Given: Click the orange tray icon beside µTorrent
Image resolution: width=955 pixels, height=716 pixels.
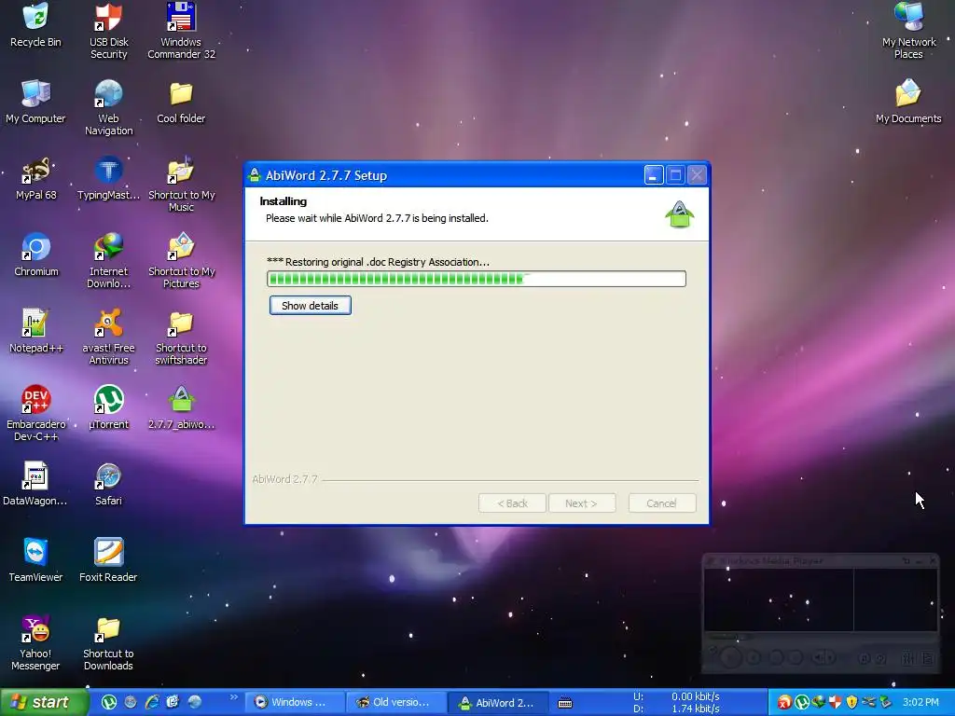Looking at the screenshot, I should point(784,702).
